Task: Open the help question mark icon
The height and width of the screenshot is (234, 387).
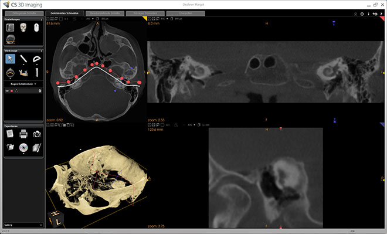Action: coord(381,14)
